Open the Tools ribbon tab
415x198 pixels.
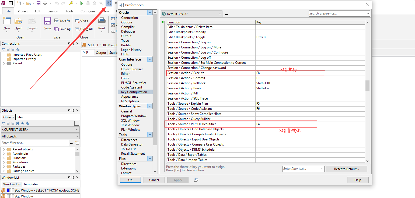pyautogui.click(x=69, y=11)
